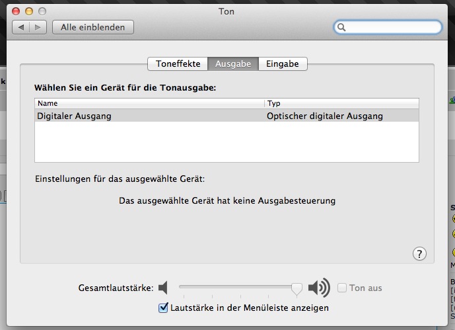Sort the device list by the Typ column
Screen dimensions: 455x330
tap(341, 103)
